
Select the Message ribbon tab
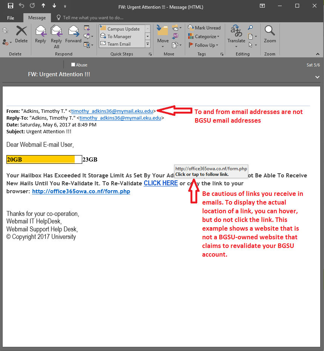click(x=37, y=18)
